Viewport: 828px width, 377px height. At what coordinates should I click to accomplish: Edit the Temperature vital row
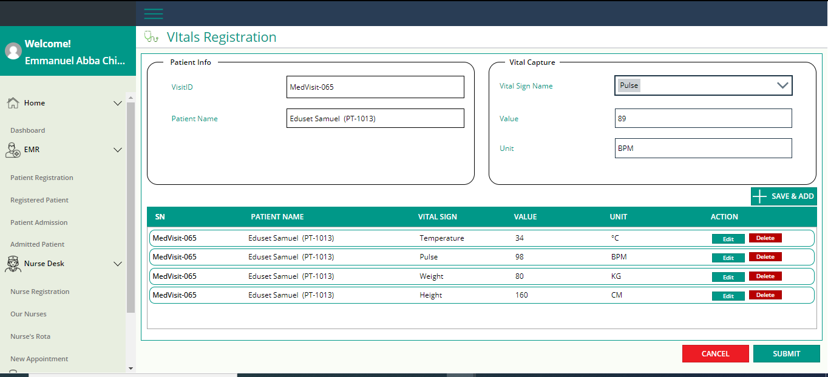(728, 239)
